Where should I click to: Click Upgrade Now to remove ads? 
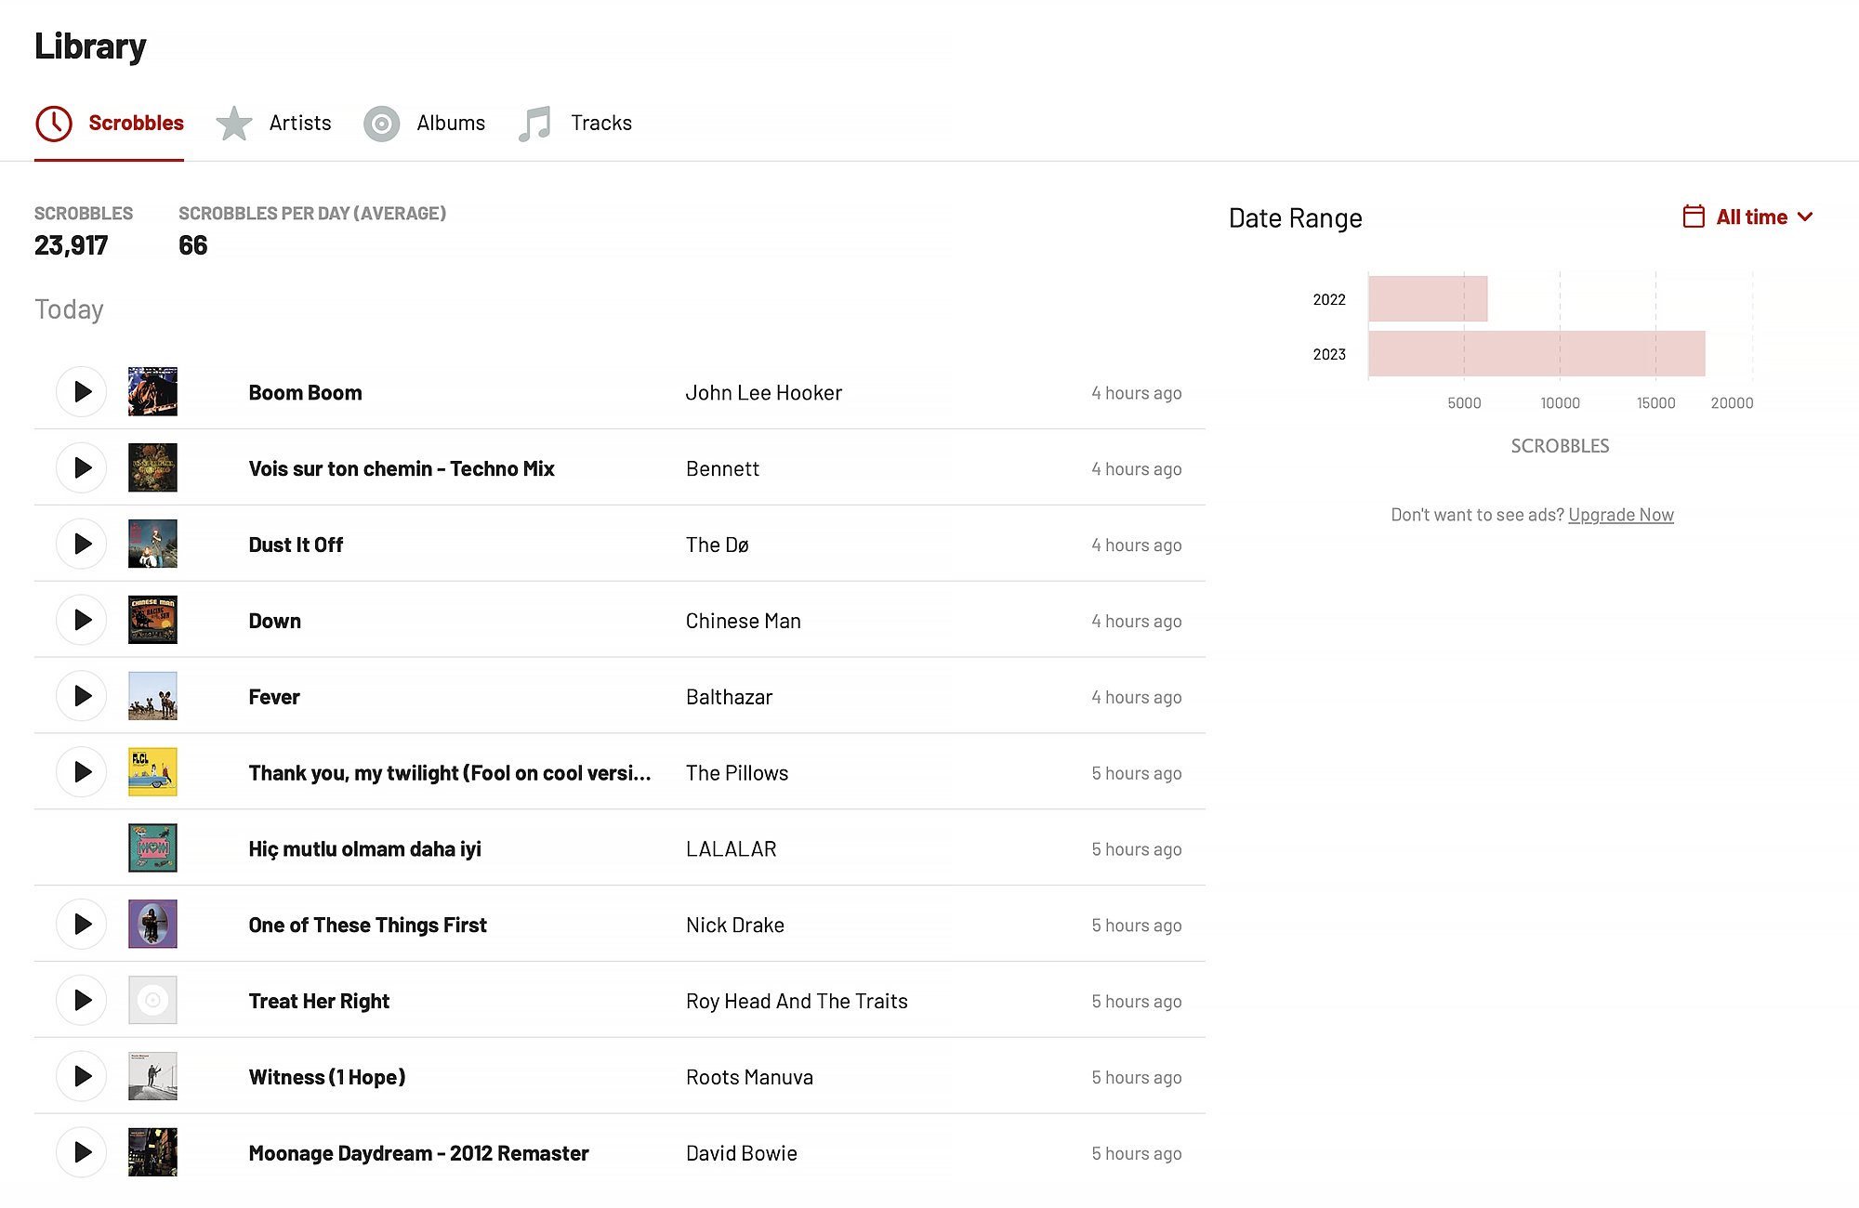tap(1620, 513)
